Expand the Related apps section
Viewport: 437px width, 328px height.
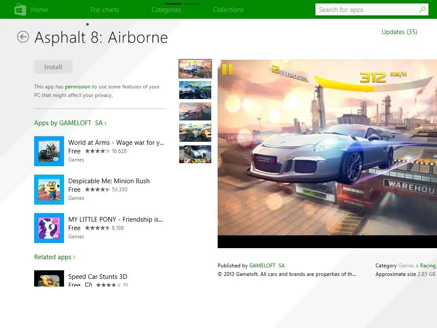tap(55, 257)
